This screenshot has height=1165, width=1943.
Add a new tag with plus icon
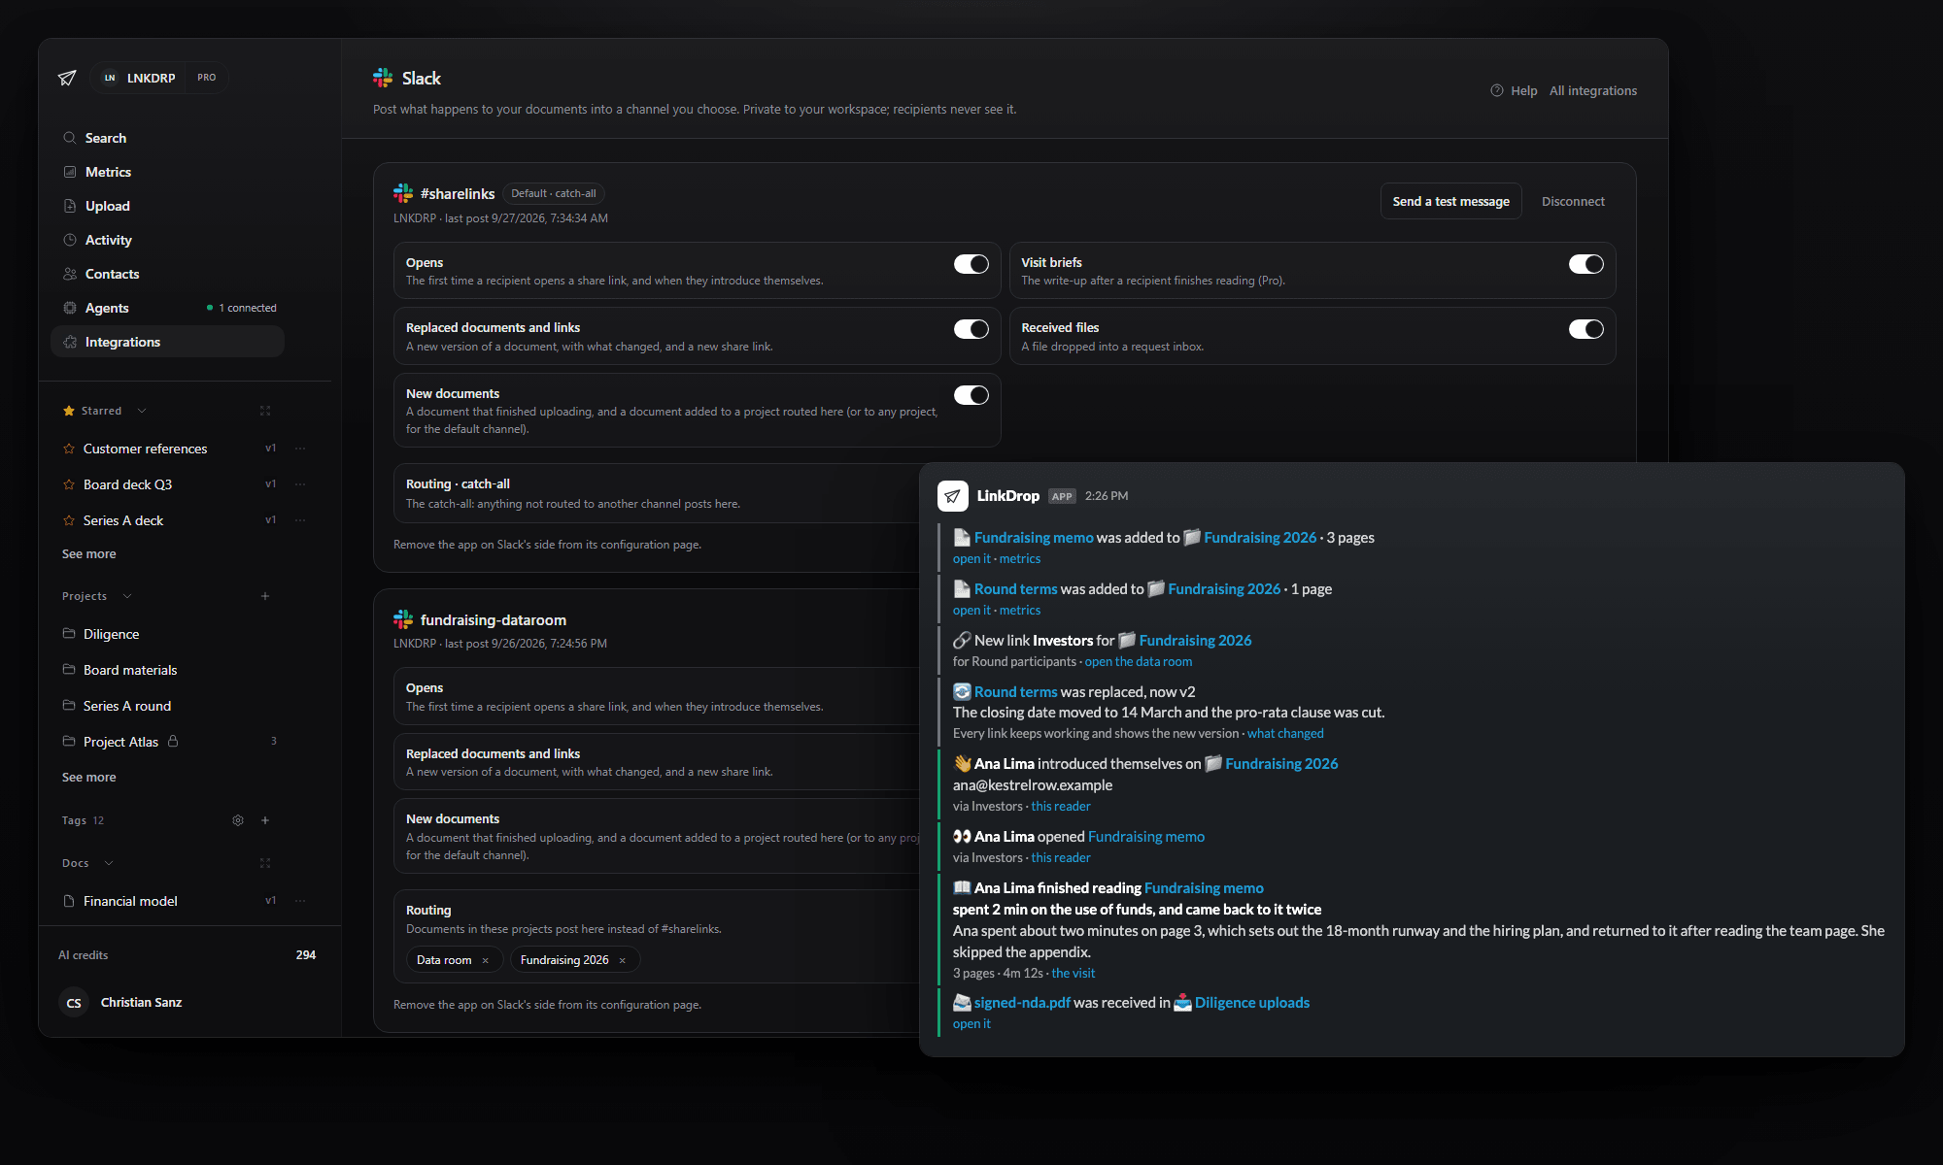(x=265, y=820)
